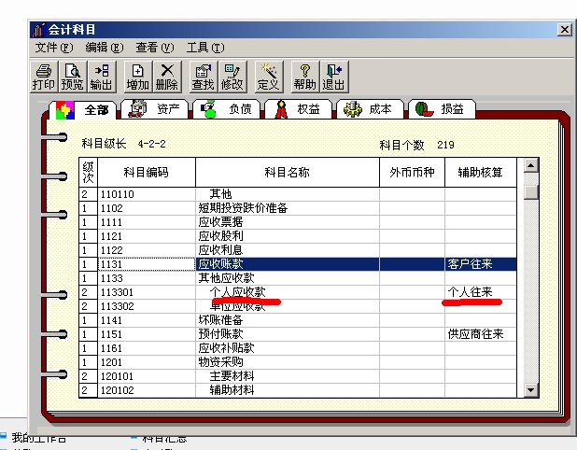
Task: Click the 113301 code cell
Action: [147, 292]
